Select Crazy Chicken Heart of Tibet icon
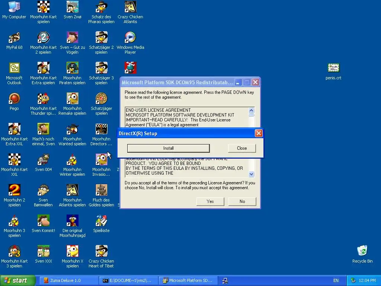381x286 pixels. tap(101, 257)
